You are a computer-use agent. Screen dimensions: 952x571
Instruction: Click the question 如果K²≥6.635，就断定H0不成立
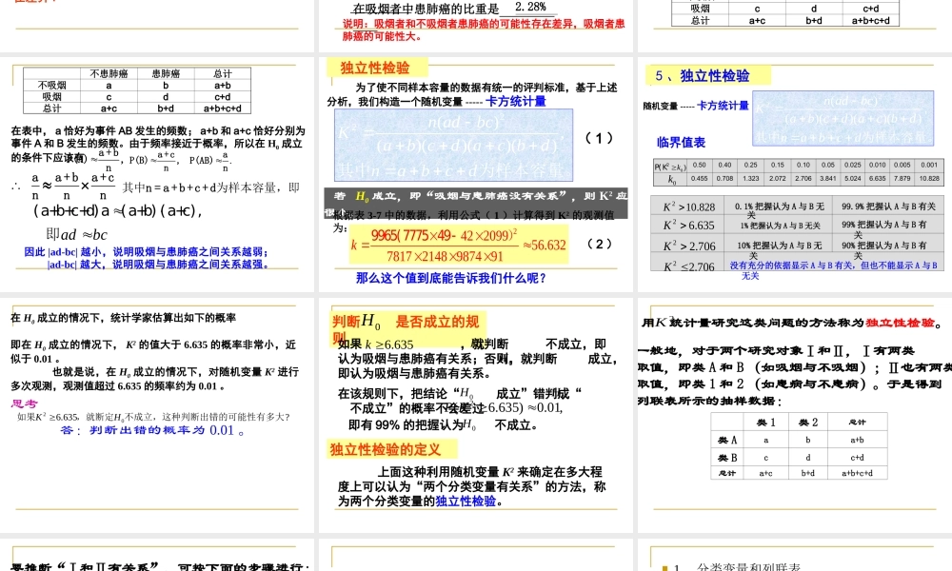(153, 417)
